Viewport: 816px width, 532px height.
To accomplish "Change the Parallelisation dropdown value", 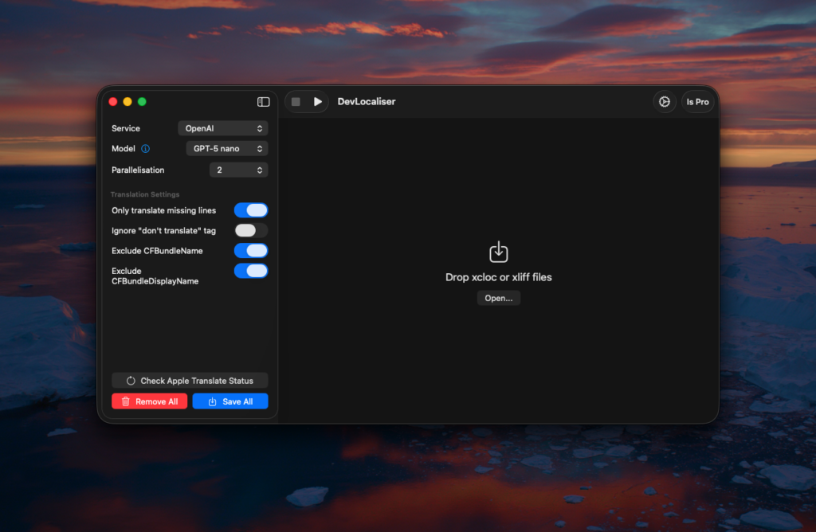I will point(238,170).
